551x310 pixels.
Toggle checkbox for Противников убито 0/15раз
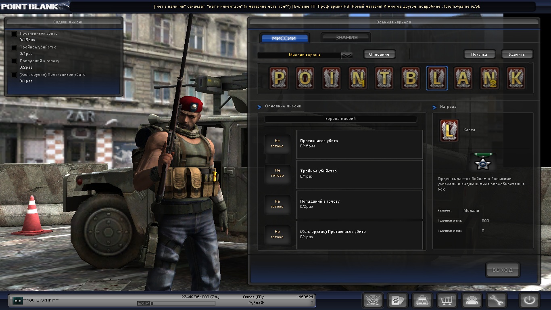coord(14,34)
